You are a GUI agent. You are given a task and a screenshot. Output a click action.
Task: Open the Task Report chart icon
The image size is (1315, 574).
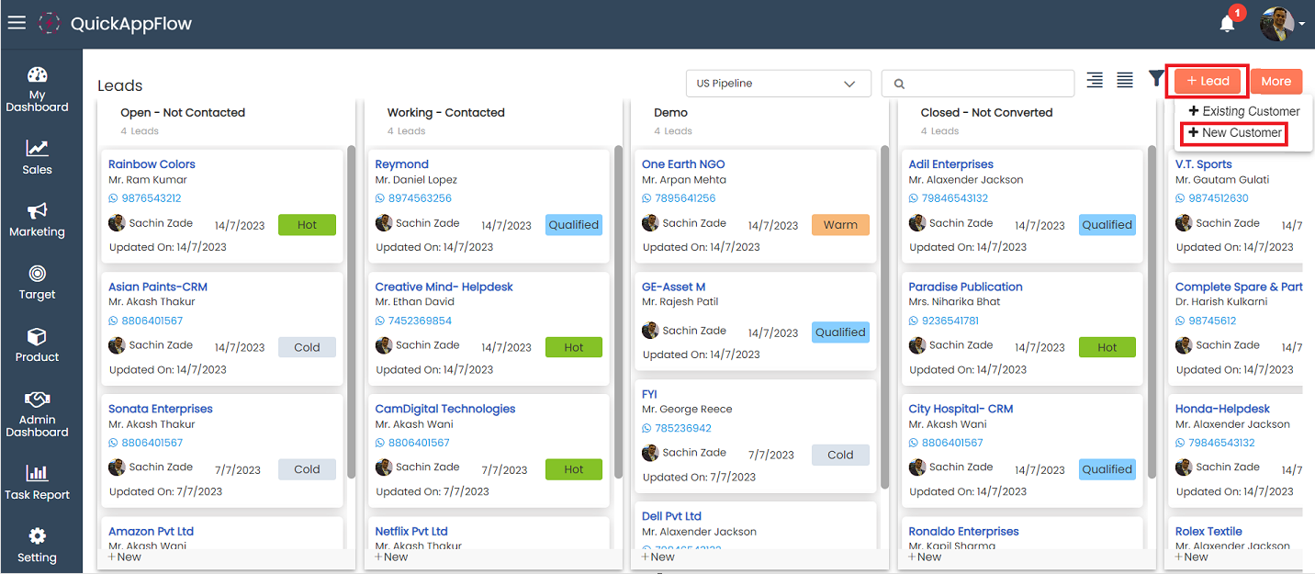[x=37, y=481]
